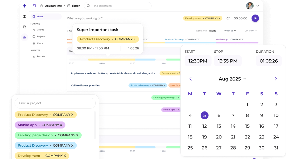The image size is (286, 159).
Task: Select August 31 in calendar
Action: 276,148
